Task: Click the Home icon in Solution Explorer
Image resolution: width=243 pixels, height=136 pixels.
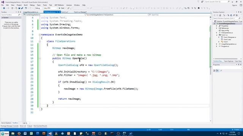Action: pyautogui.click(x=220, y=15)
